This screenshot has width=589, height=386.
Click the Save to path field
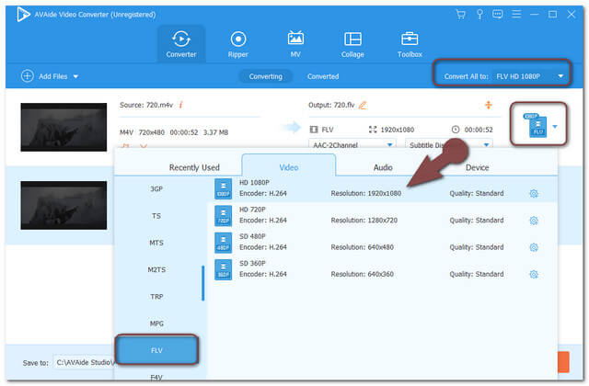(84, 362)
